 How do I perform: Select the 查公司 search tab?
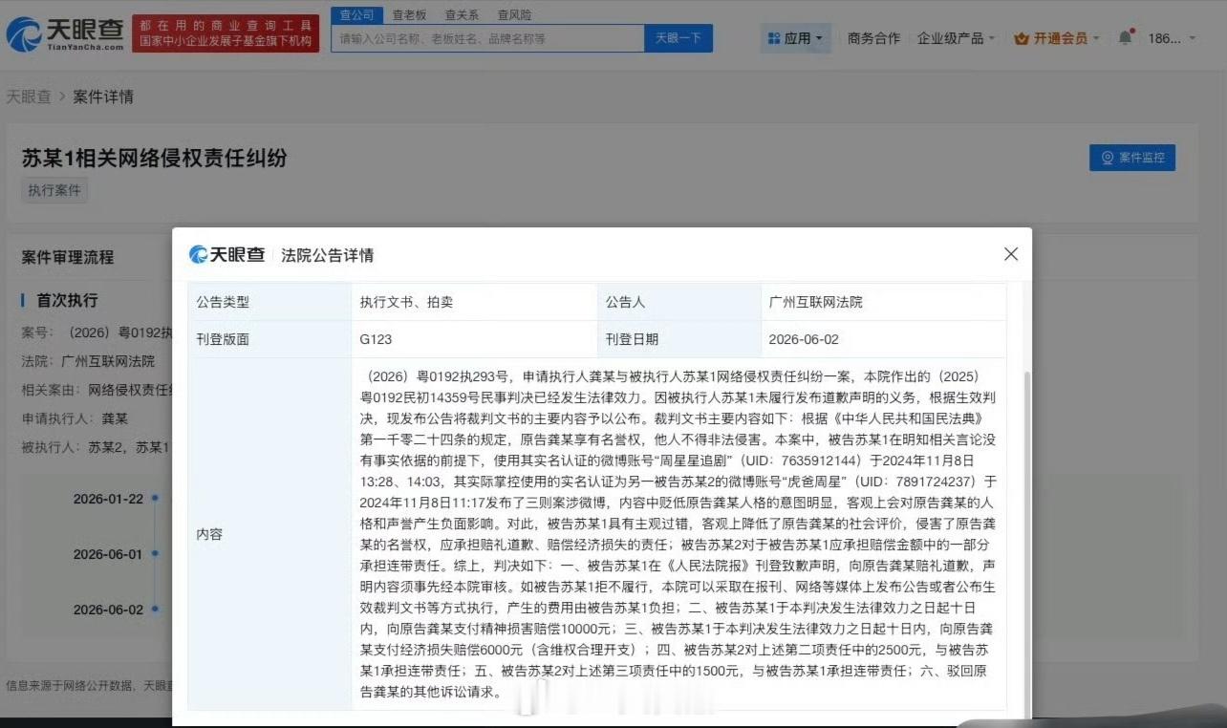356,15
